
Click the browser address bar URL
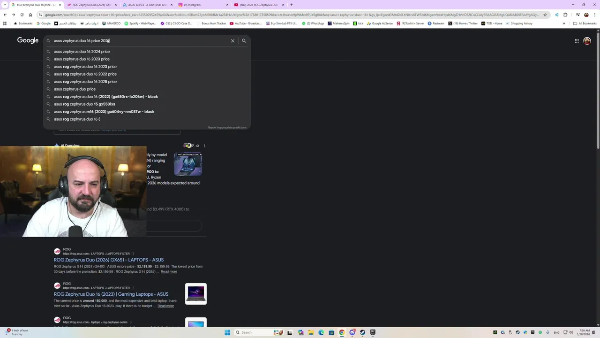coord(291,15)
